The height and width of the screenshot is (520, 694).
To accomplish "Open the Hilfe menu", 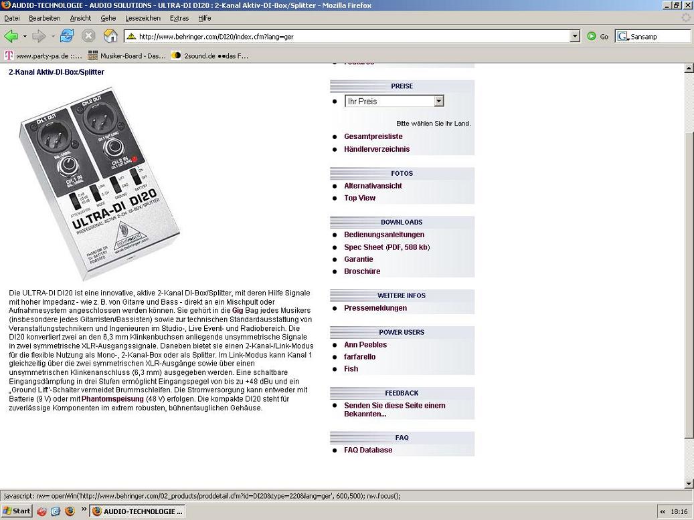I will (x=205, y=18).
